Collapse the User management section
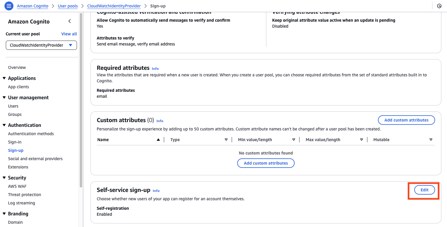Screen dimensions: 447x227 pyautogui.click(x=4, y=97)
